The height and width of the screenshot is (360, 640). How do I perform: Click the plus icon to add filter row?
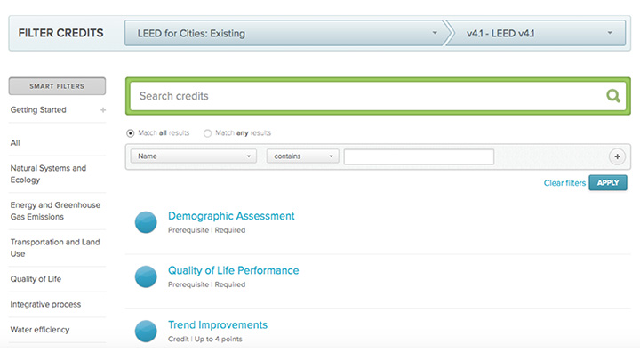point(617,156)
